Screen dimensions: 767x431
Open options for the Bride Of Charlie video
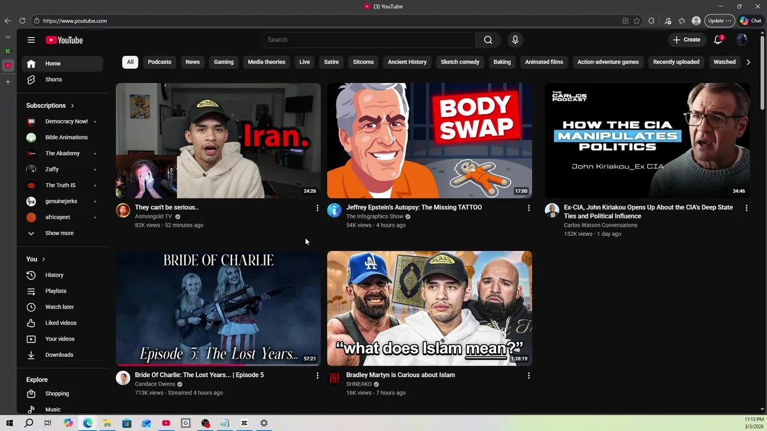(x=317, y=375)
